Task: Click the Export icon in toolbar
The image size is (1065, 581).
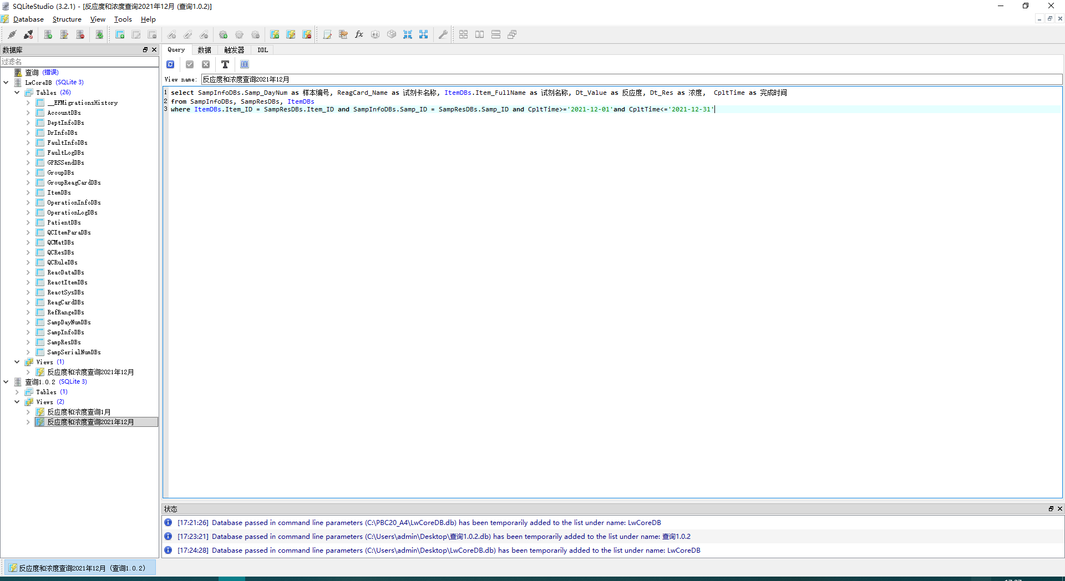Action: click(x=424, y=34)
